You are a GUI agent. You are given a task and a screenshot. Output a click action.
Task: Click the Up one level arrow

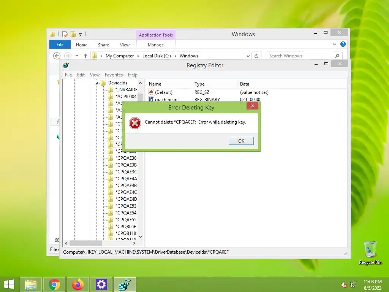(85, 56)
